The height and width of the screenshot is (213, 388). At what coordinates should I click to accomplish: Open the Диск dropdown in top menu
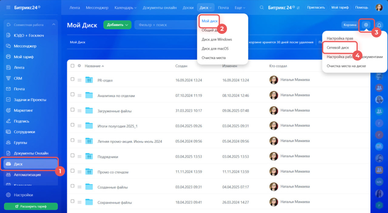(x=206, y=8)
